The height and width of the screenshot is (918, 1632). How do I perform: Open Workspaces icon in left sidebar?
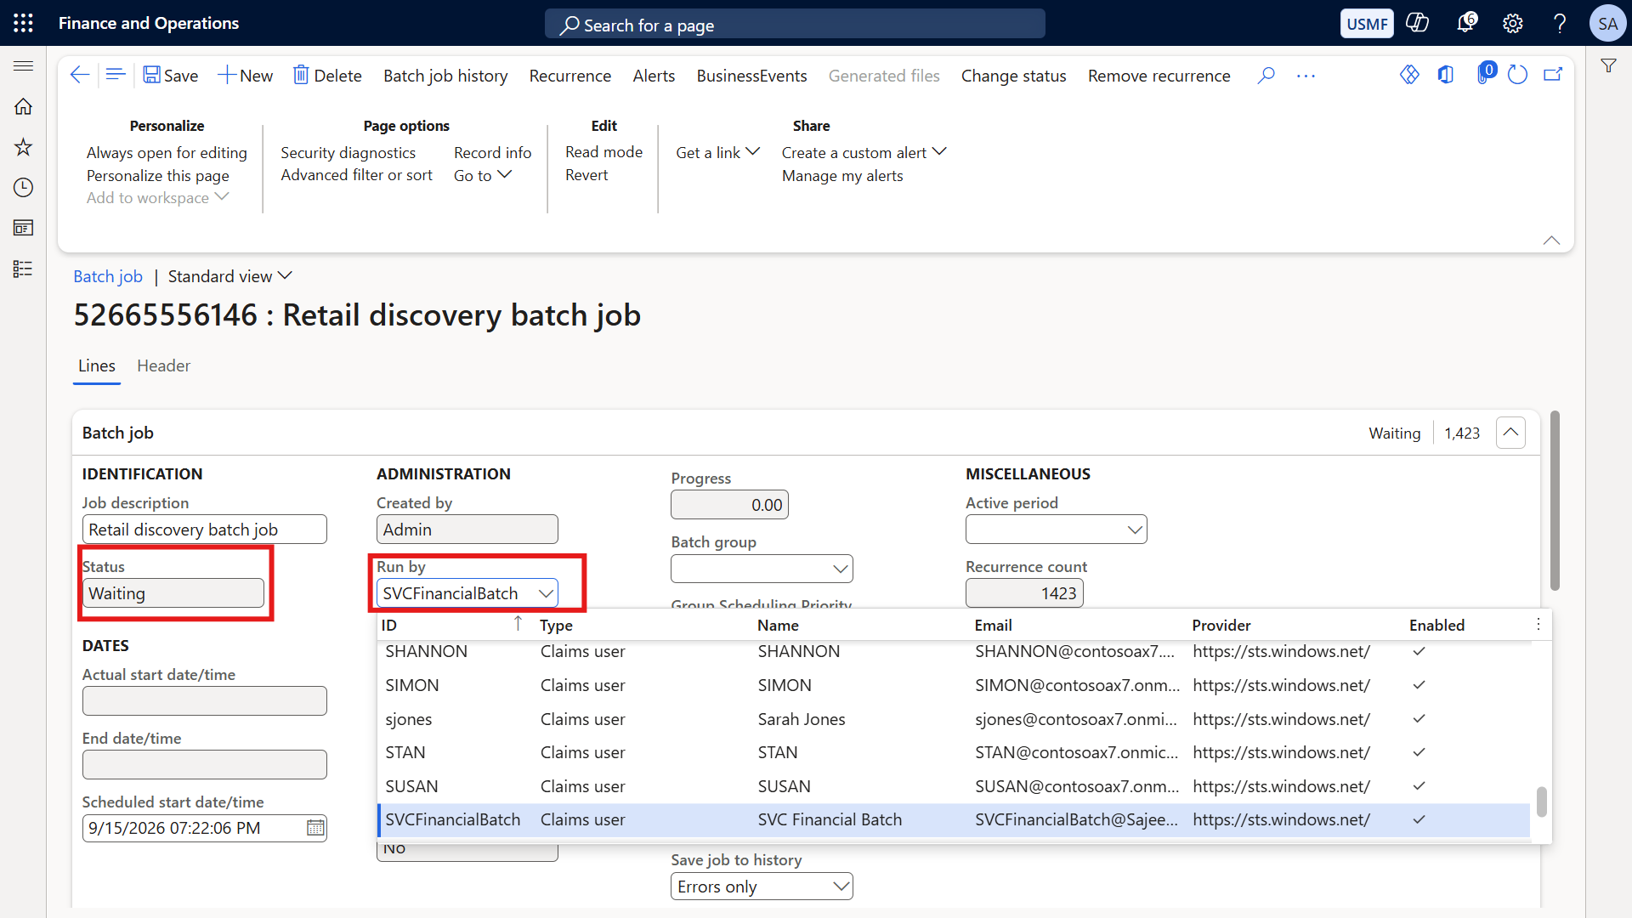coord(23,228)
